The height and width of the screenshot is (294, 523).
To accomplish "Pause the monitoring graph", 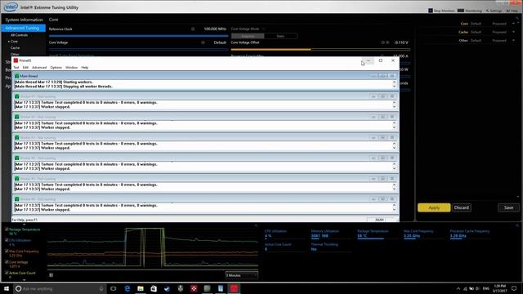I will coord(51,275).
